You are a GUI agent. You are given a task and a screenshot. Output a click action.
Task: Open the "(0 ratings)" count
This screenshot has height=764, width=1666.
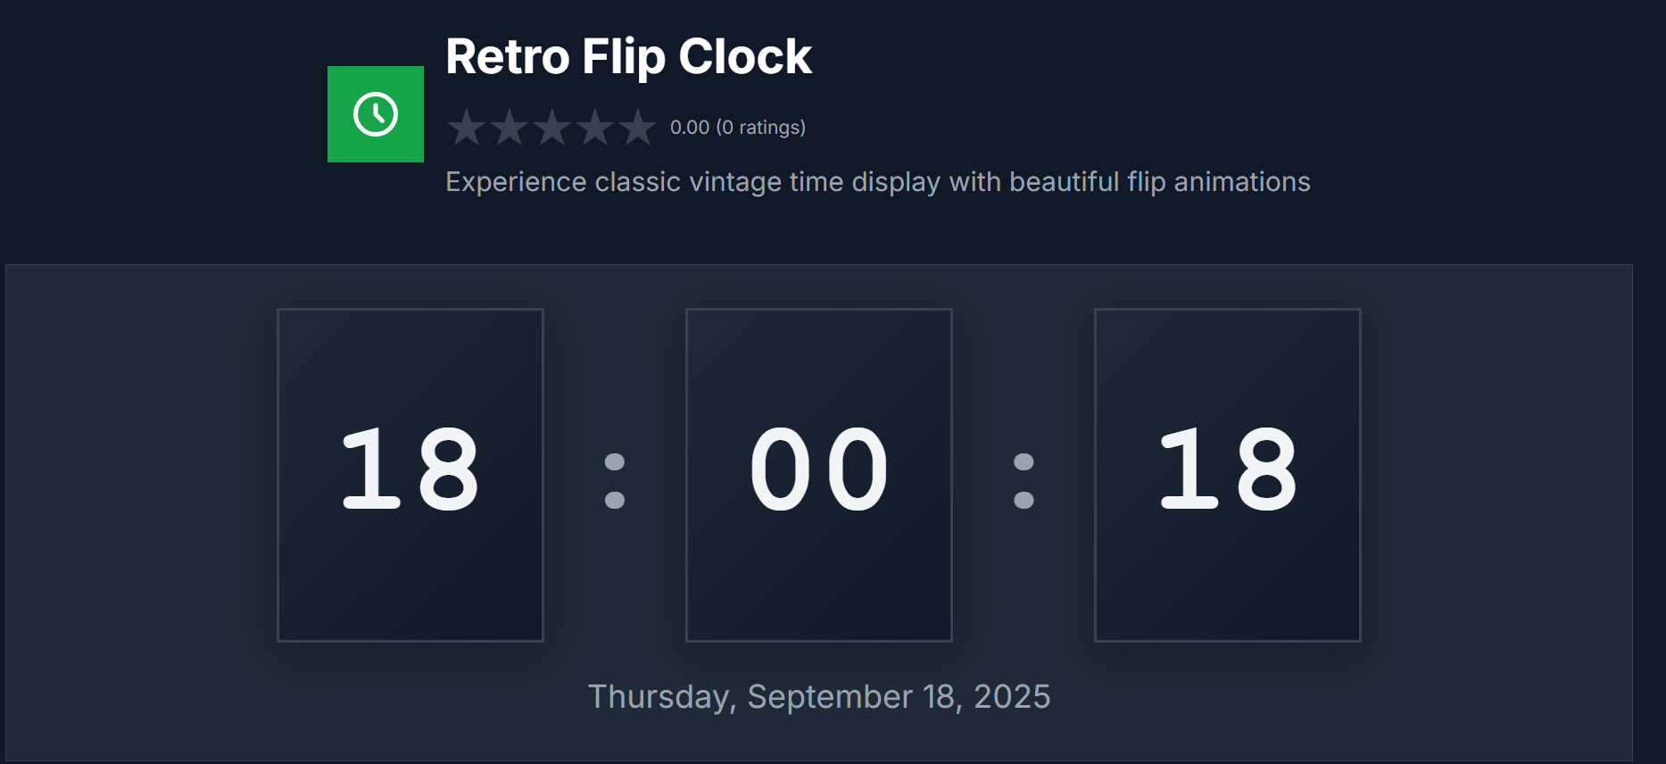pos(761,128)
